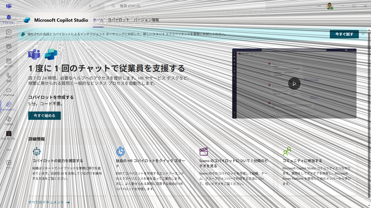Play the intro video

(294, 84)
